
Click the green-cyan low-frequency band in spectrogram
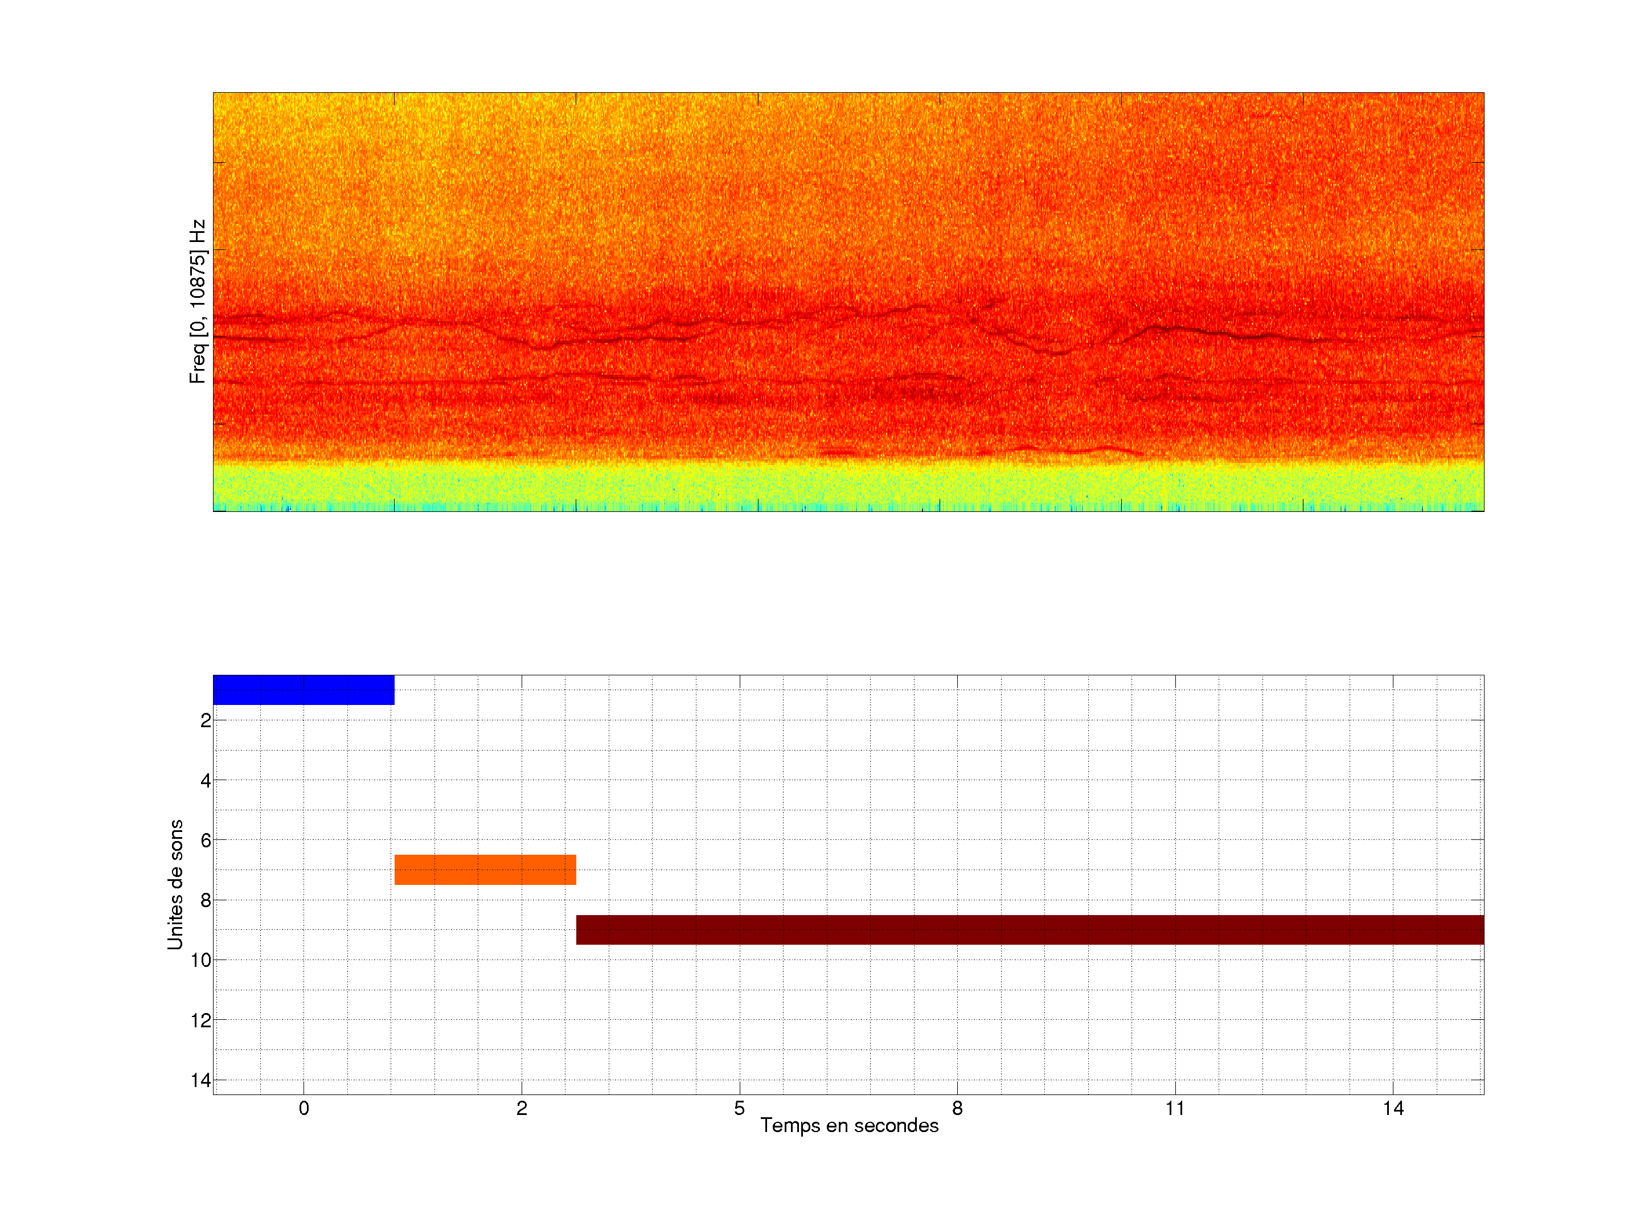[848, 486]
